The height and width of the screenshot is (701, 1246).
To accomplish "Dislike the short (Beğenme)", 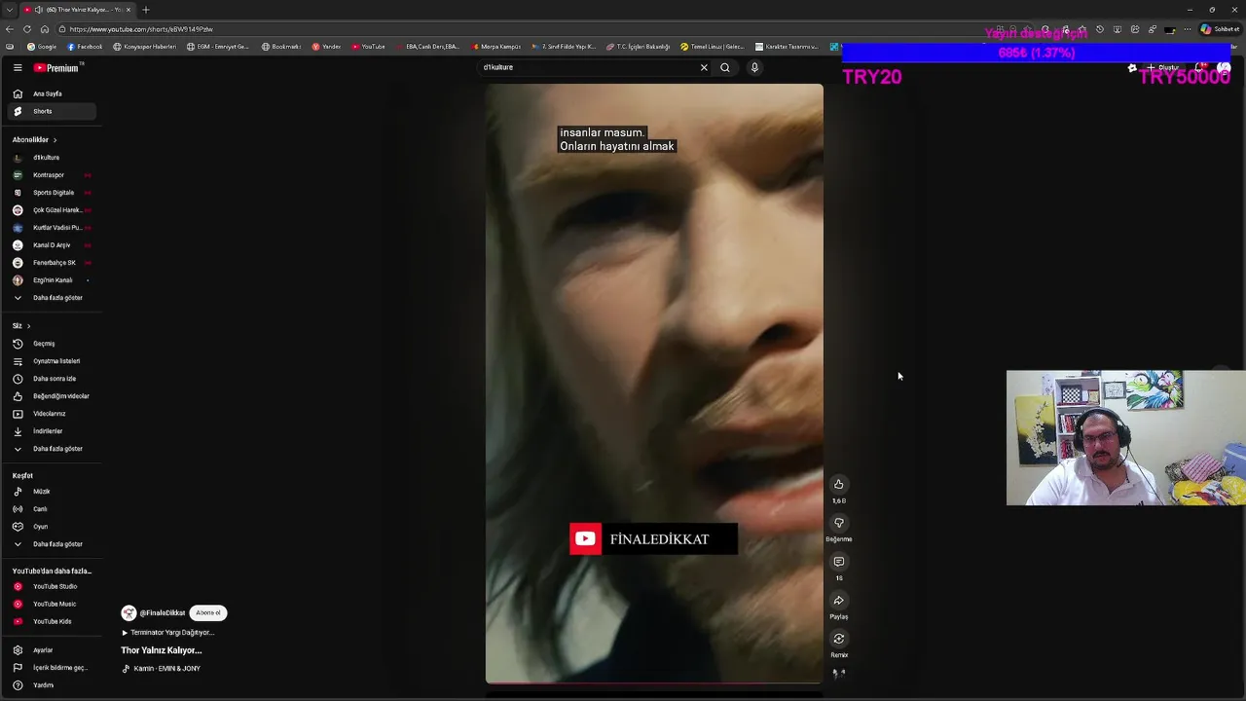I will pos(838,523).
